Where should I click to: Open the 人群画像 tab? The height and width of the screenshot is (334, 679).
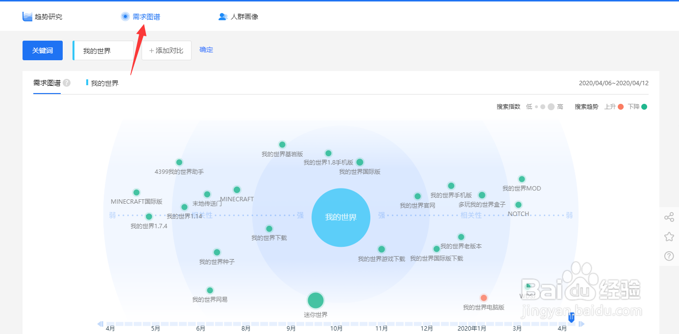[x=238, y=17]
